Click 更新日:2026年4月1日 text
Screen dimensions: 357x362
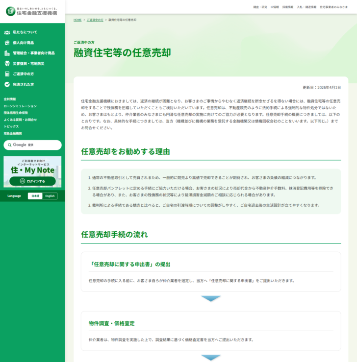[x=322, y=88]
